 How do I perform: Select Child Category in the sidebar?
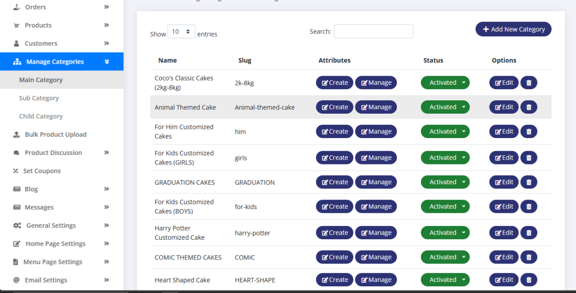tap(41, 117)
